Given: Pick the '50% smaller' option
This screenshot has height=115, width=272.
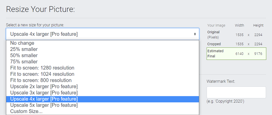Looking at the screenshot, I should 102,56.
